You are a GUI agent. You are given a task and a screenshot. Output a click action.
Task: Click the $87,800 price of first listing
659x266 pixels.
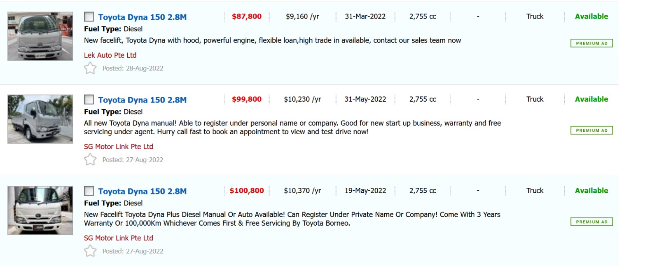[x=246, y=16]
